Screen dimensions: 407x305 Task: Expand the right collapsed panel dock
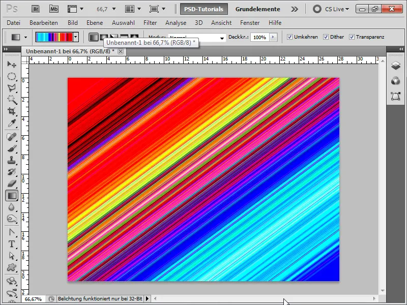pyautogui.click(x=401, y=49)
